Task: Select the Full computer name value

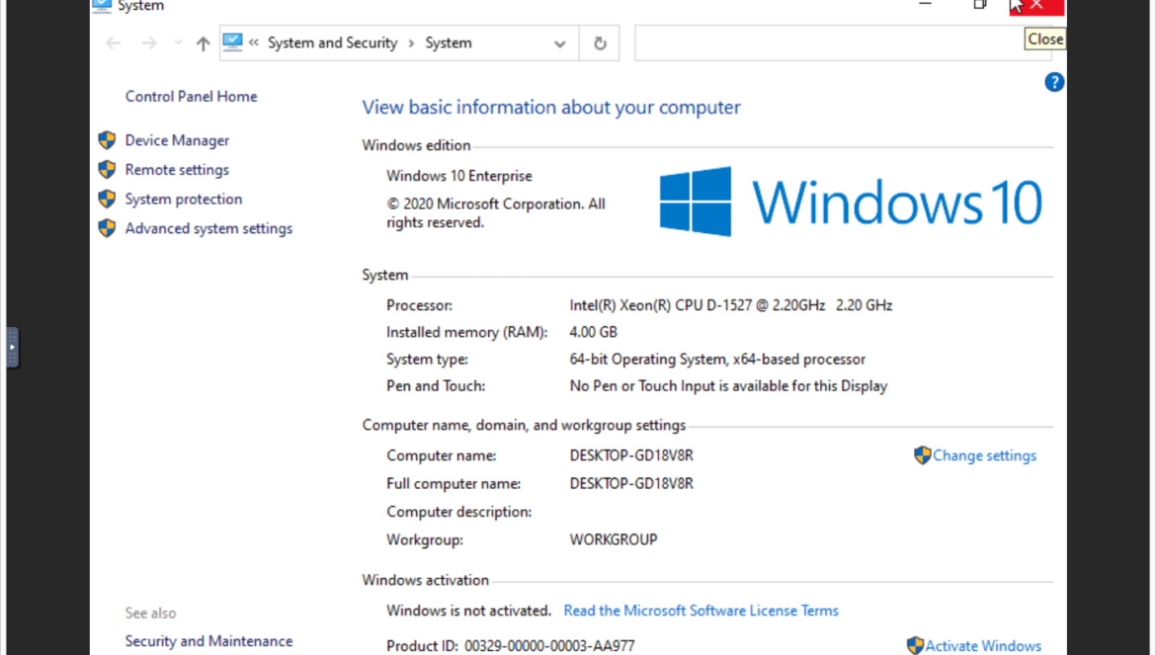Action: pos(631,483)
